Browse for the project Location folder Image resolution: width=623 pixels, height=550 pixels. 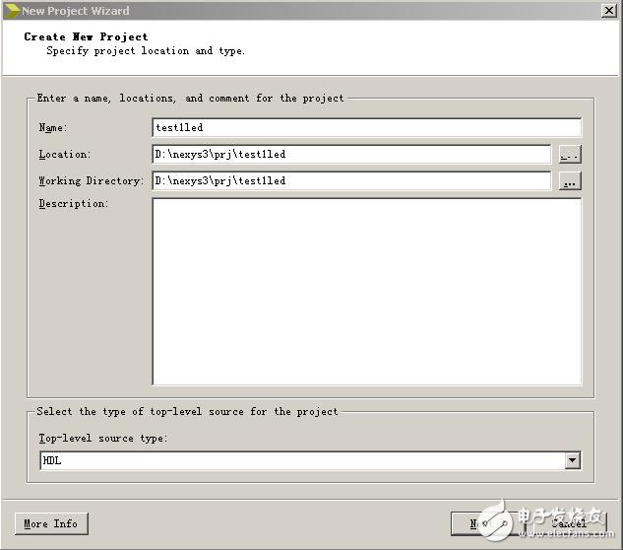tap(570, 155)
